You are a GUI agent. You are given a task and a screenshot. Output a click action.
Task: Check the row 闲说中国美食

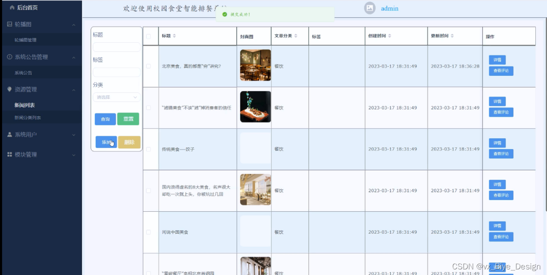coord(148,232)
